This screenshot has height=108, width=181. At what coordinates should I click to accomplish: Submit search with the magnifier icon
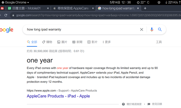coord(160,29)
